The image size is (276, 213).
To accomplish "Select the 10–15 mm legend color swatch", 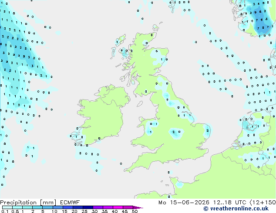I will tap(58, 207).
